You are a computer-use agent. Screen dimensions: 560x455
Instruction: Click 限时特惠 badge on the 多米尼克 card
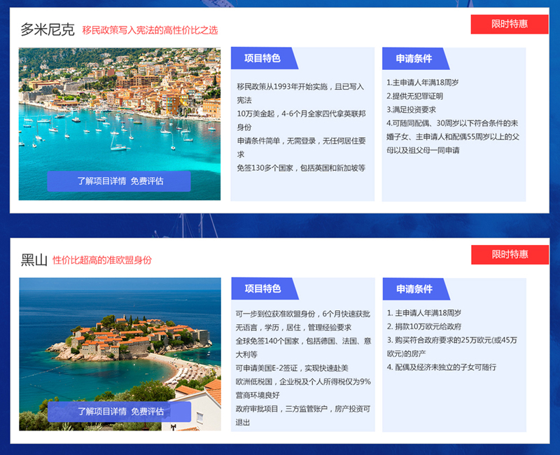click(510, 24)
